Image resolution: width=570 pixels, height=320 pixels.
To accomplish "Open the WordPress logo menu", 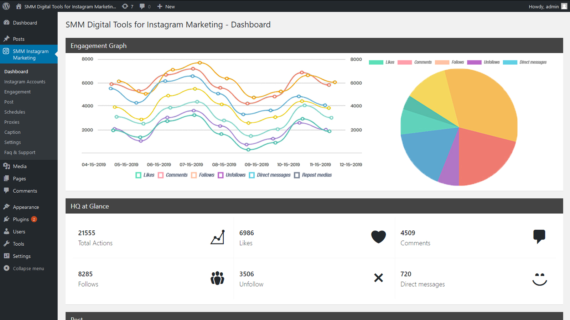I will [x=6, y=6].
